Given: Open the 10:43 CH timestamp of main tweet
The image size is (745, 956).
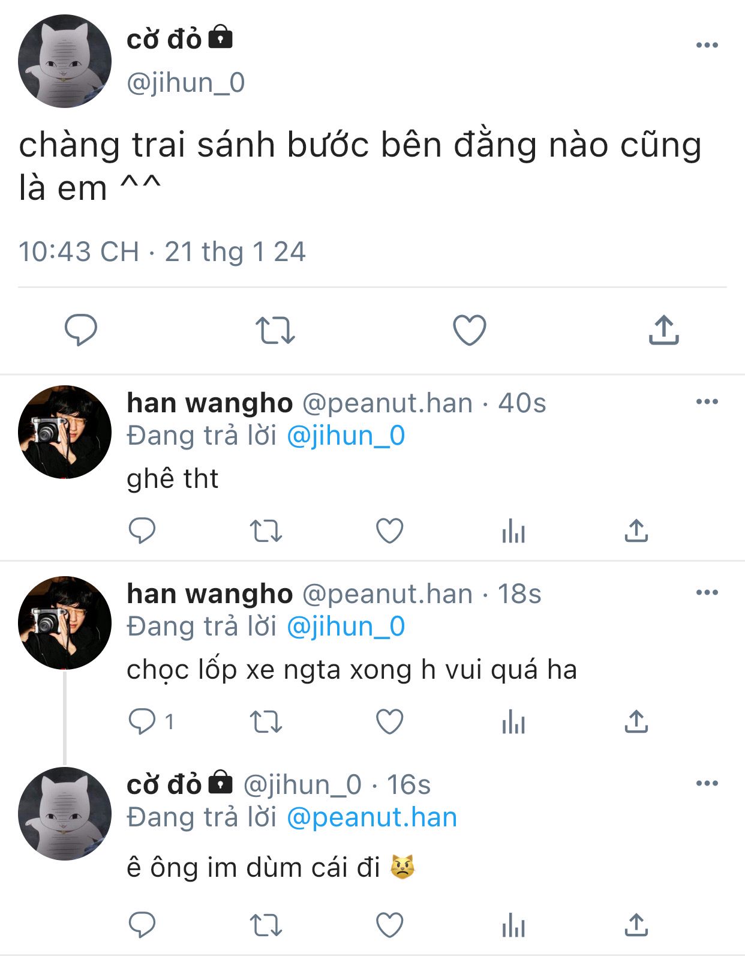Looking at the screenshot, I should pos(79,251).
